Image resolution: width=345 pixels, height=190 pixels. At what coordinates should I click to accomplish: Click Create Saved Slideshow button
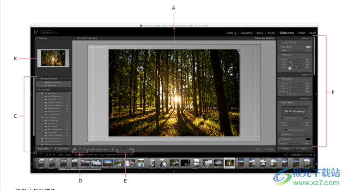(264, 38)
